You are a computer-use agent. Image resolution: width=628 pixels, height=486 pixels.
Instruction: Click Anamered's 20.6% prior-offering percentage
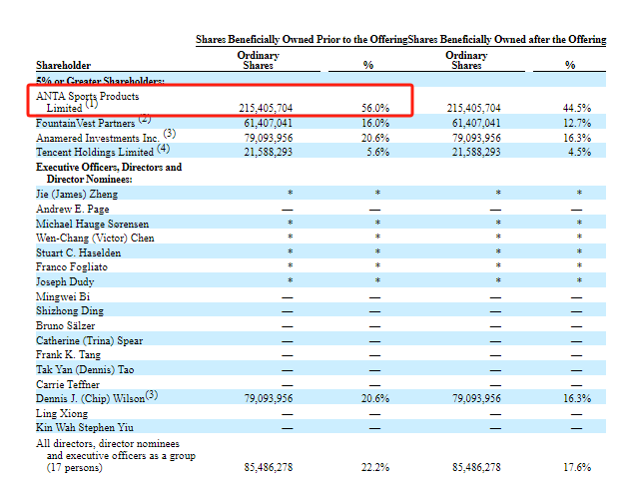pos(375,138)
